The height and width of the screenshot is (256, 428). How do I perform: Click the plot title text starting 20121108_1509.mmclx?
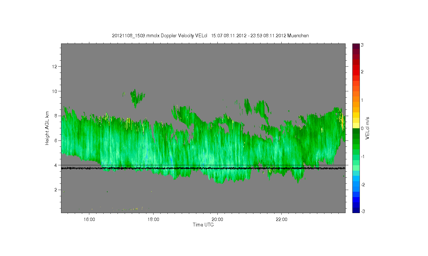[210, 36]
